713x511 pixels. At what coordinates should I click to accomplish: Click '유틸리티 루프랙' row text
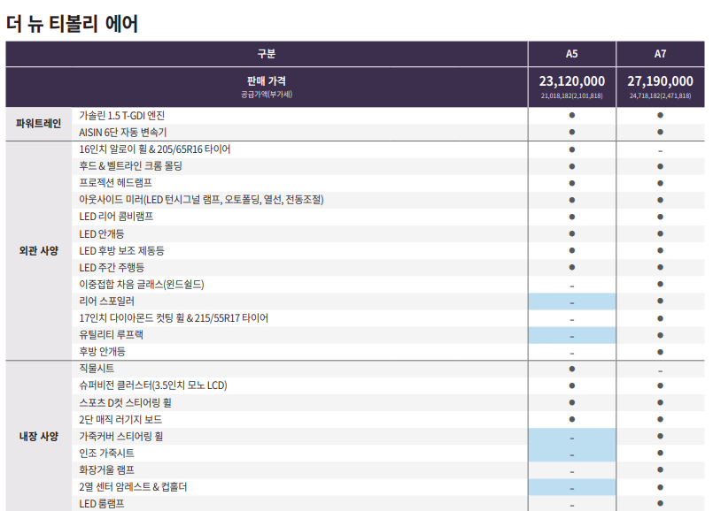pos(111,335)
